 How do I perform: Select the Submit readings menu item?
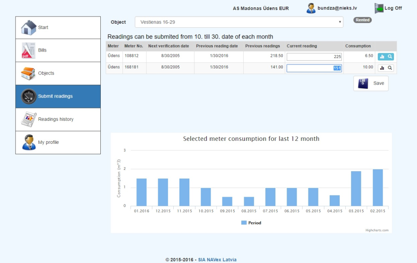pos(58,96)
